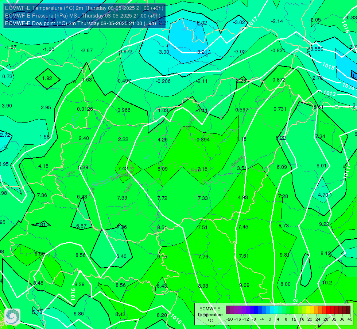The width and height of the screenshot is (357, 329).
Task: Click the 6.86 value
Action: pos(79,314)
